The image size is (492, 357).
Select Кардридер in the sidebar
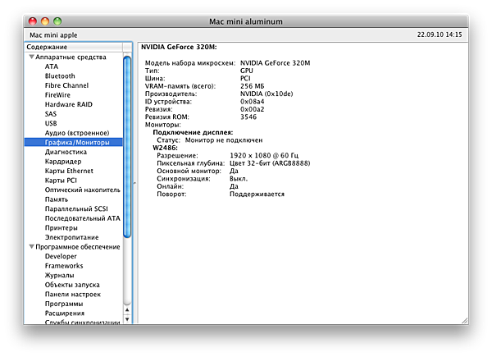click(63, 162)
